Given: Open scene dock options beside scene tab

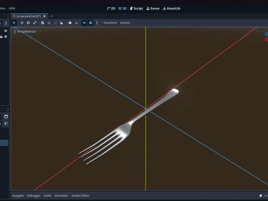Looking at the screenshot, I should click(8, 16).
